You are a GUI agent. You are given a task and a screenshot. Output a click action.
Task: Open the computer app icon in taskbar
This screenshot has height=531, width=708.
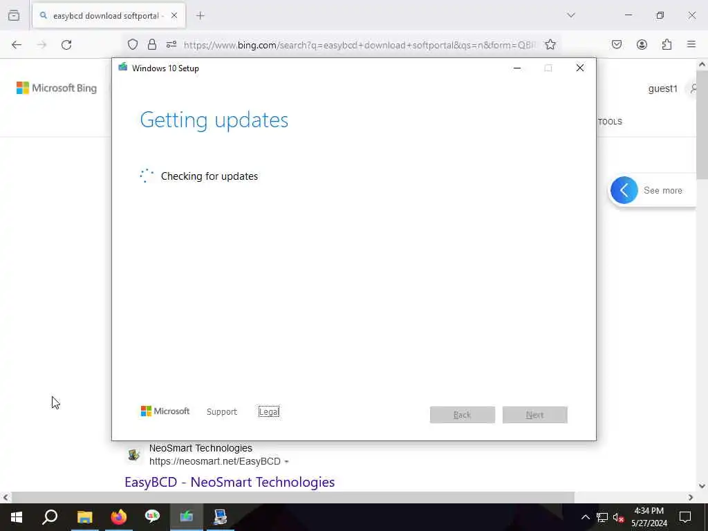point(221,517)
